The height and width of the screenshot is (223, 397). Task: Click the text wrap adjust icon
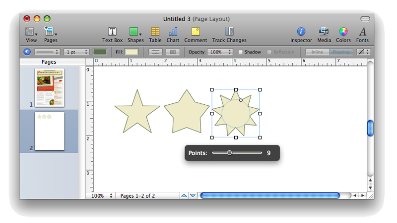pos(155,52)
